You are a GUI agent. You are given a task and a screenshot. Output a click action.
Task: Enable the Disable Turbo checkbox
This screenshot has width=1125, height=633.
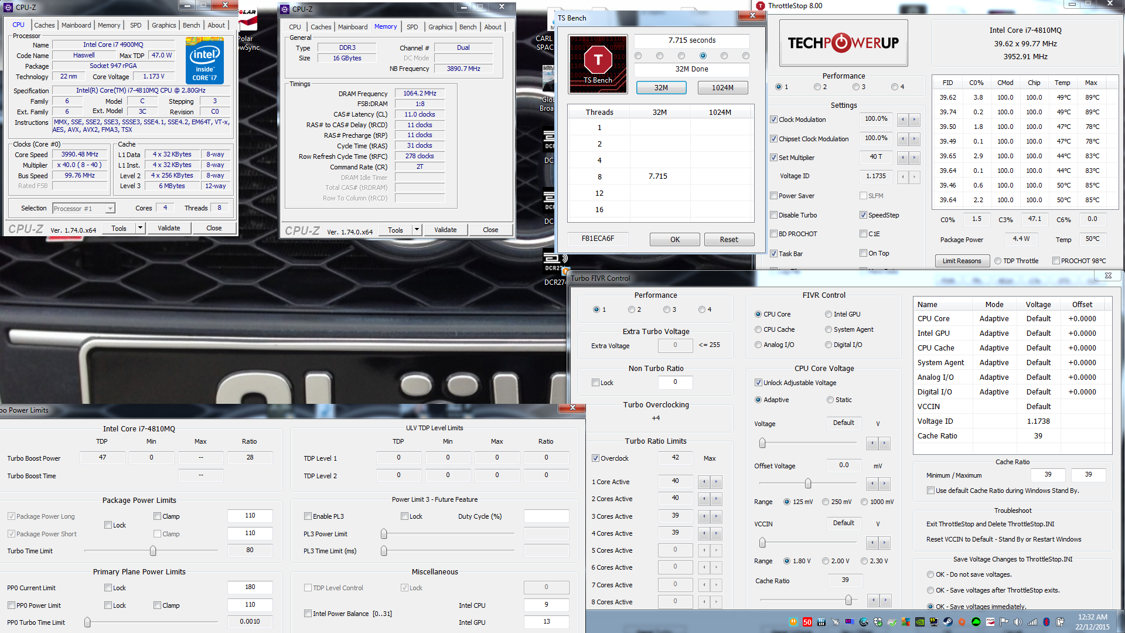tap(773, 215)
